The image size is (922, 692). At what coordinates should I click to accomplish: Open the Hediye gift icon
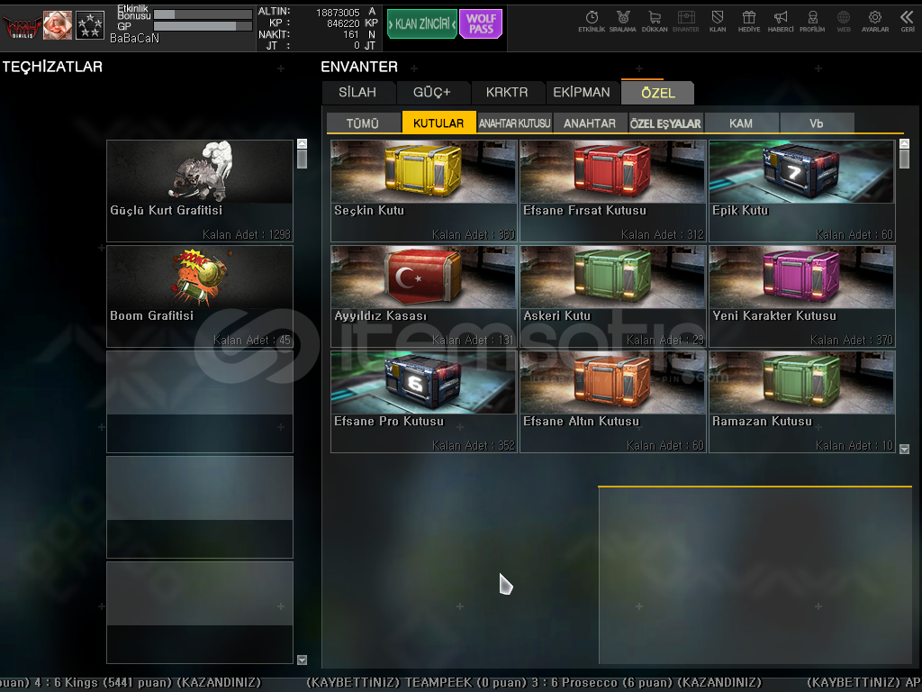748,20
